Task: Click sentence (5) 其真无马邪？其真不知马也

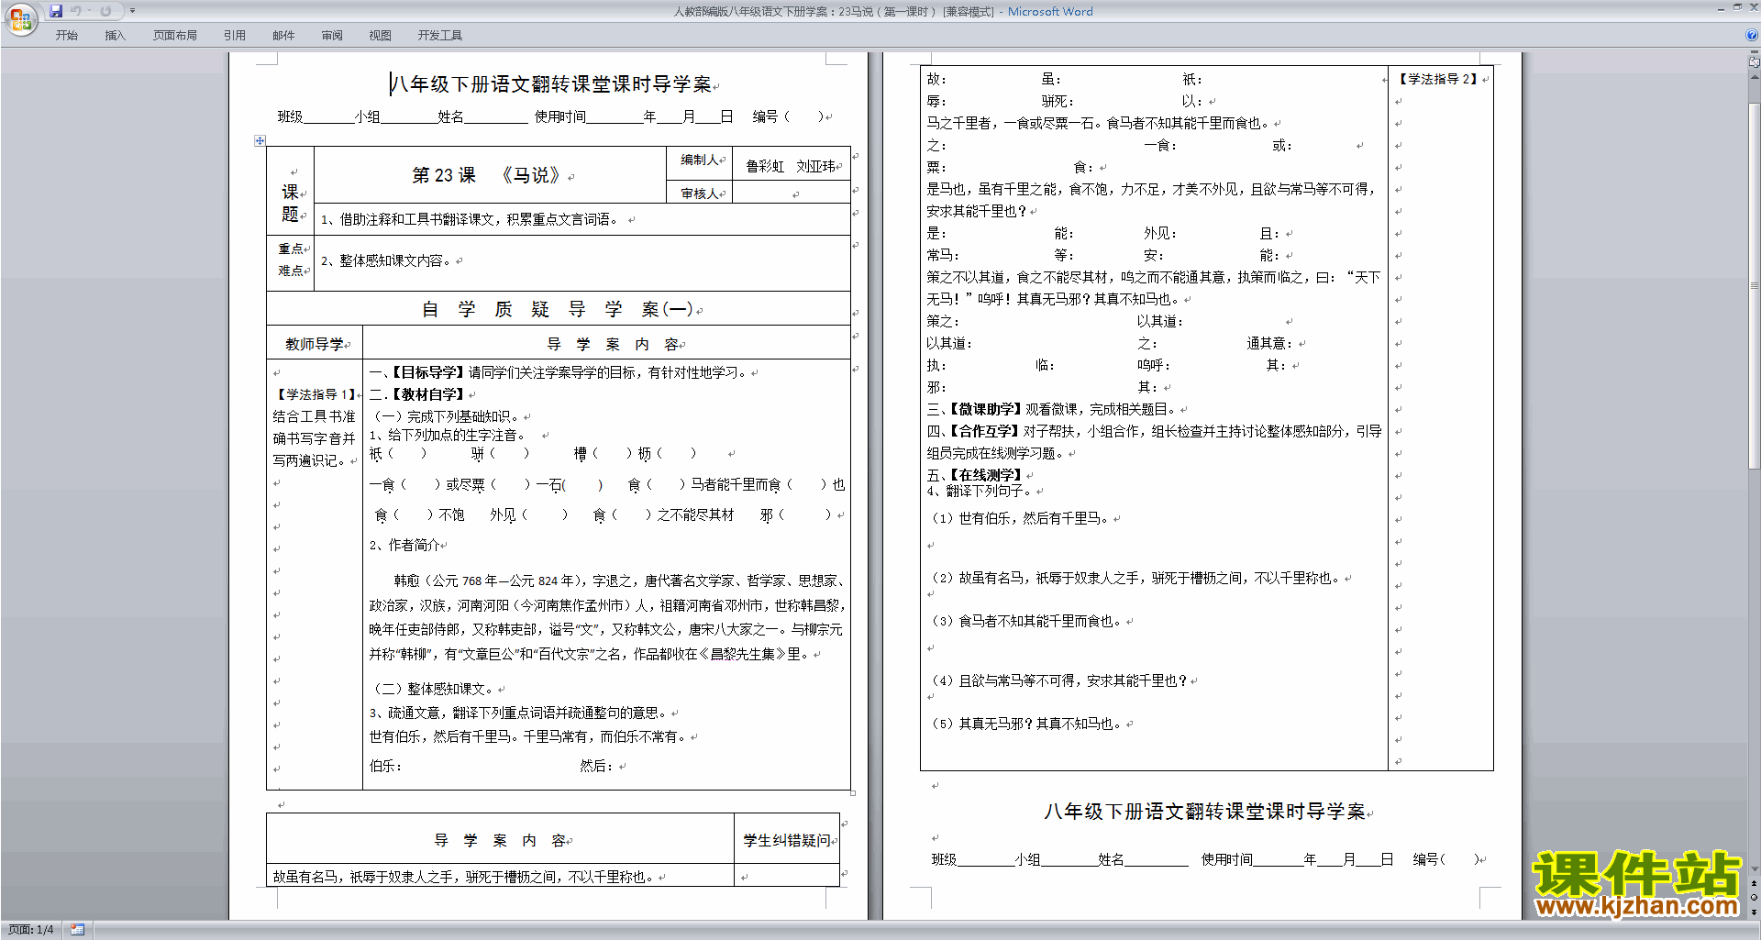Action: (x=1028, y=724)
